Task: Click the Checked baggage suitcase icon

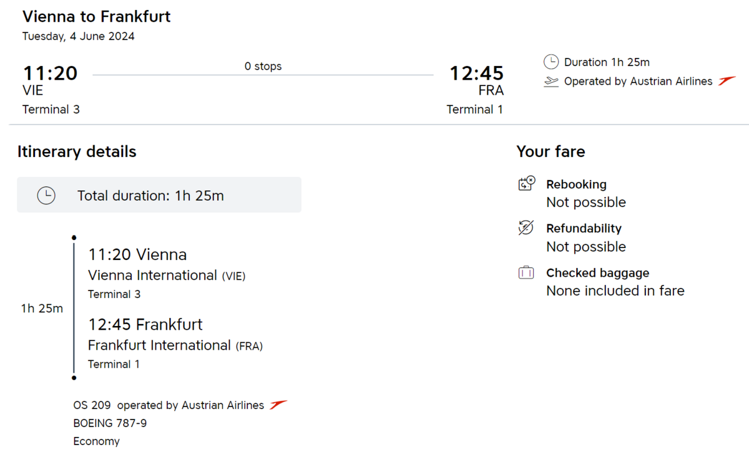Action: click(526, 272)
